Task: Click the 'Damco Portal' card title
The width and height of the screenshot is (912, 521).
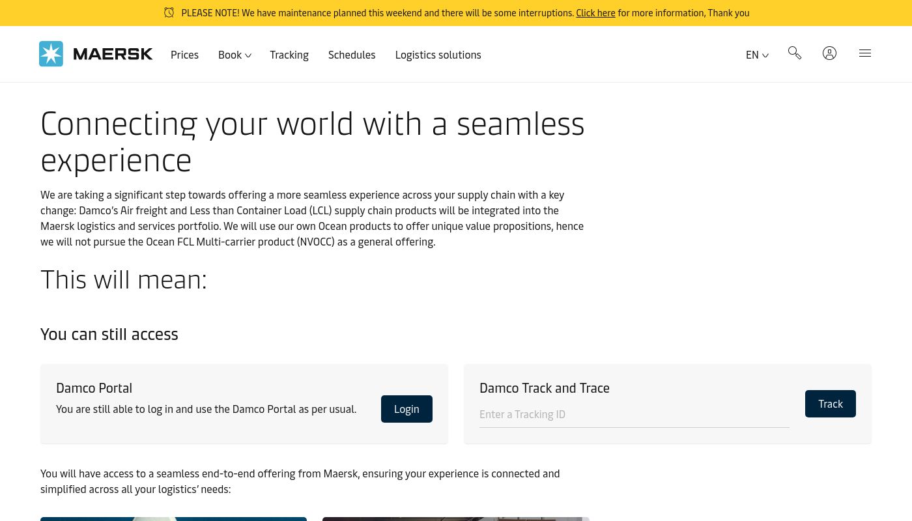Action: point(94,387)
